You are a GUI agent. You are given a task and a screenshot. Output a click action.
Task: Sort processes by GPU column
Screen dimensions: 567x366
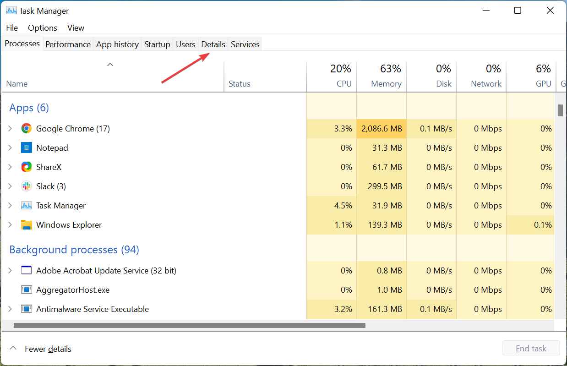(531, 76)
